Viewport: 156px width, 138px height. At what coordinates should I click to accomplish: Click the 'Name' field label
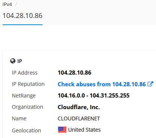click(19, 118)
